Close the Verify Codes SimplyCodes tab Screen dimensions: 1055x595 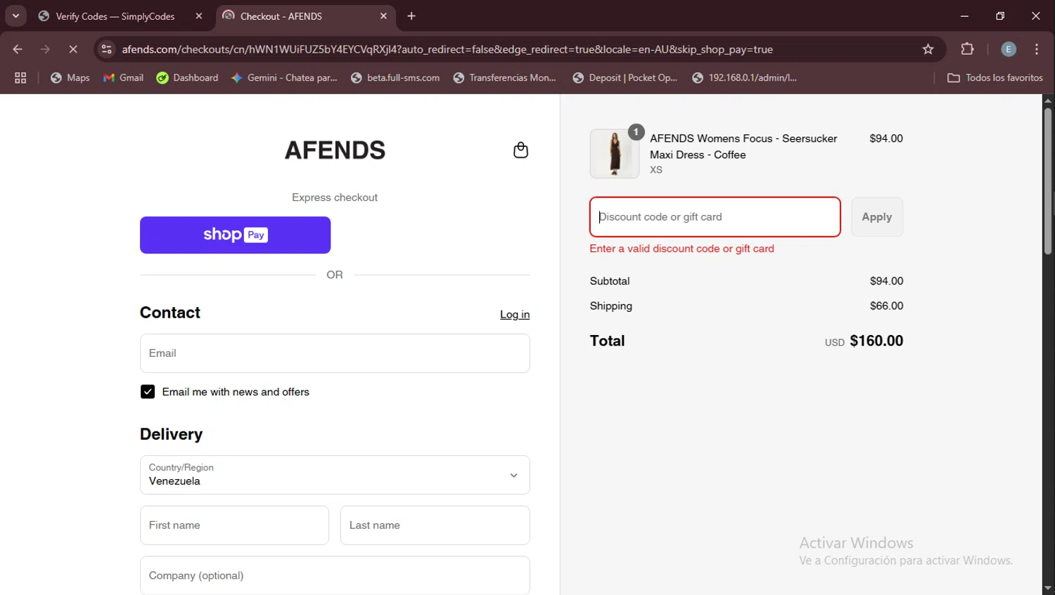coord(199,16)
